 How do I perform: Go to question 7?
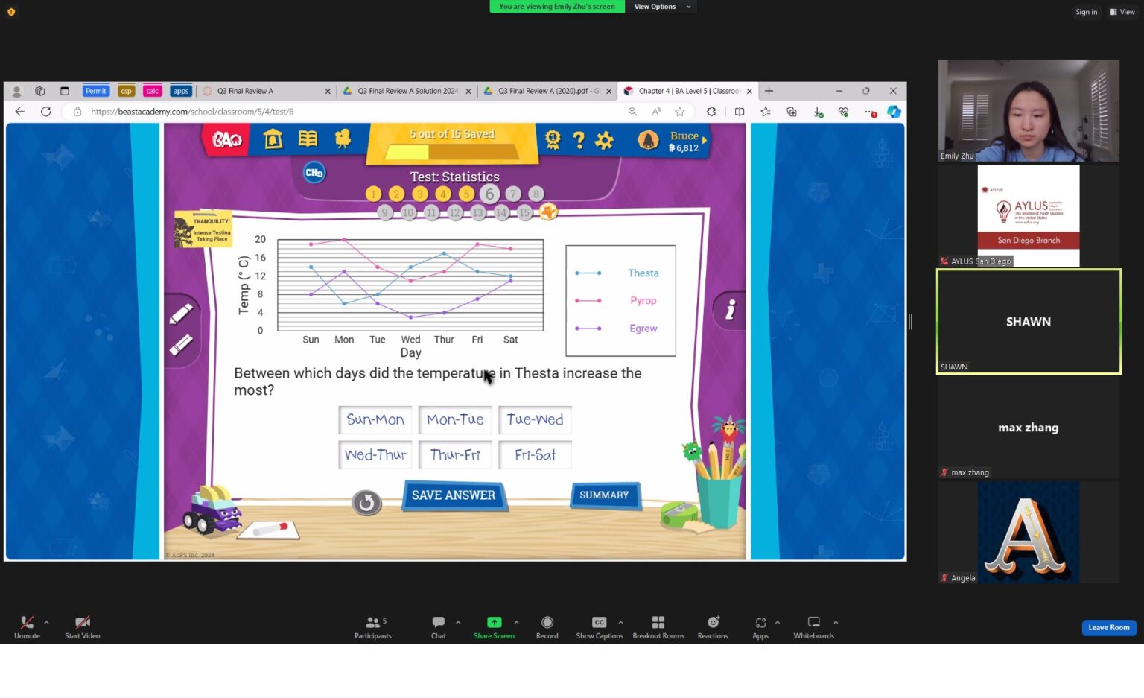click(x=512, y=194)
